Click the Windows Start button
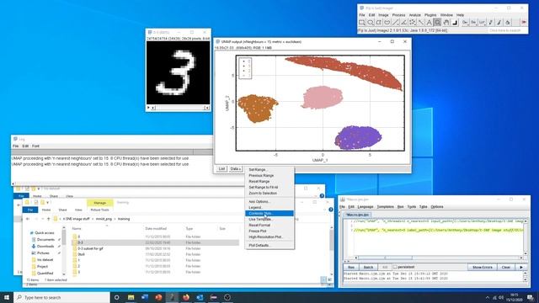 (7, 297)
